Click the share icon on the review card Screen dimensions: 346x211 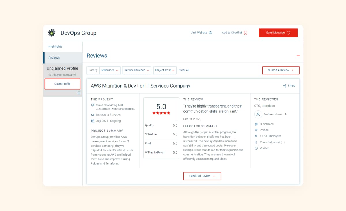click(285, 86)
